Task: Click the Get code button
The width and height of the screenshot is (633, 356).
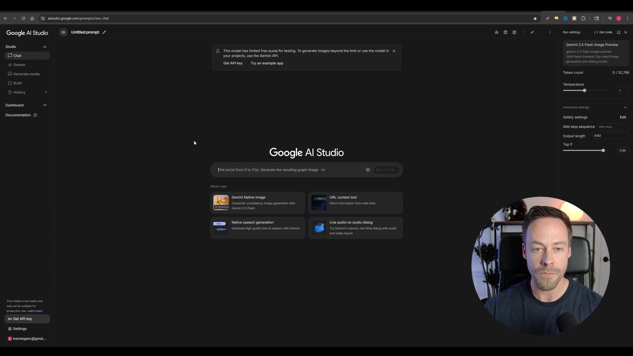Action: pyautogui.click(x=603, y=32)
